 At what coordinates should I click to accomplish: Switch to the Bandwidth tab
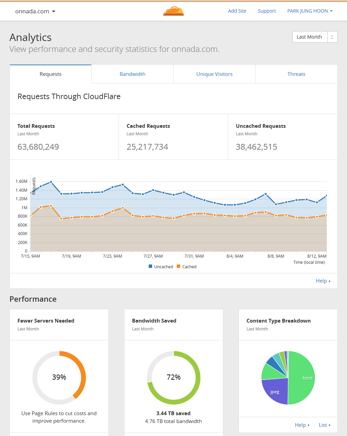click(x=132, y=74)
